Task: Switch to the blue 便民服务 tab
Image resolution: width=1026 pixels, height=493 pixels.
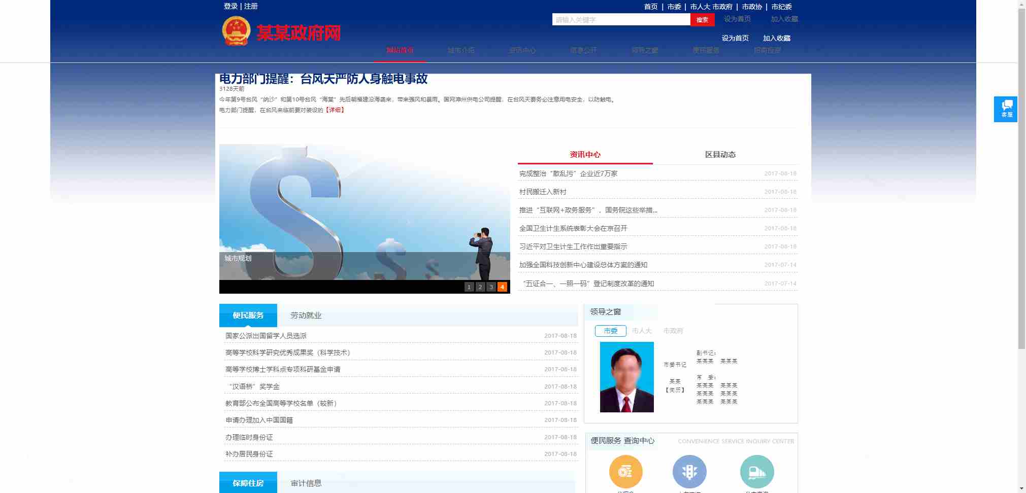Action: pos(248,315)
